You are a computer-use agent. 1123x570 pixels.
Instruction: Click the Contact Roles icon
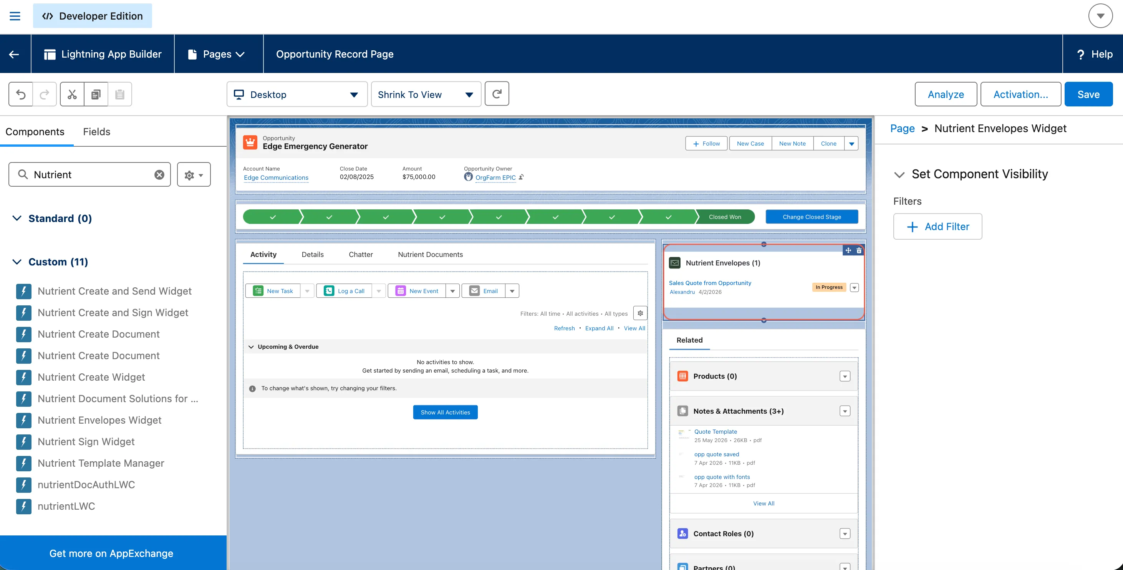point(683,534)
